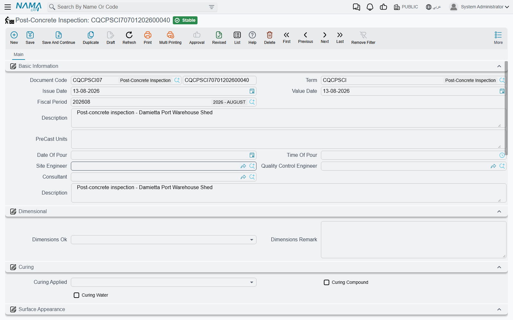Open Multi Printing
Screen dimensions: 513x320
[170, 38]
